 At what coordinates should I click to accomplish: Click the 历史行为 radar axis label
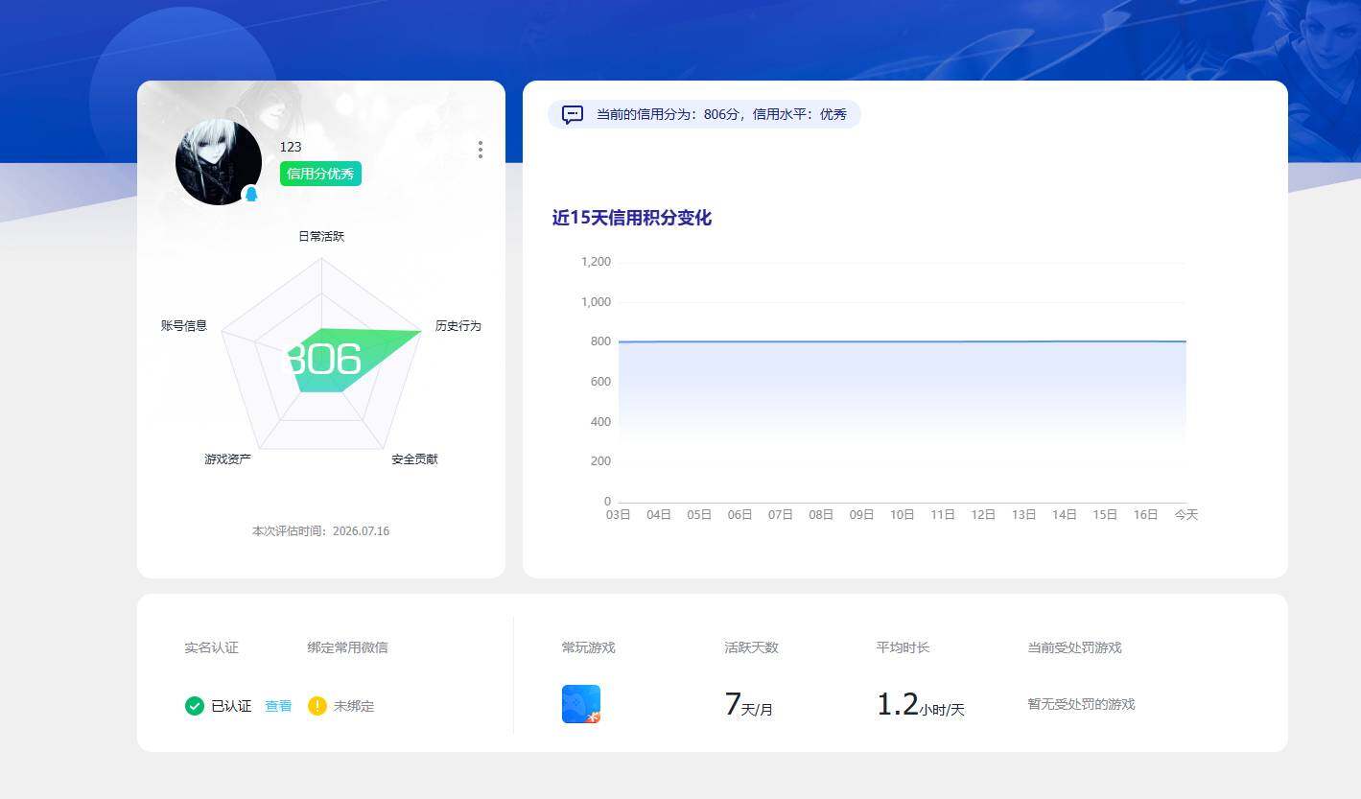point(458,326)
